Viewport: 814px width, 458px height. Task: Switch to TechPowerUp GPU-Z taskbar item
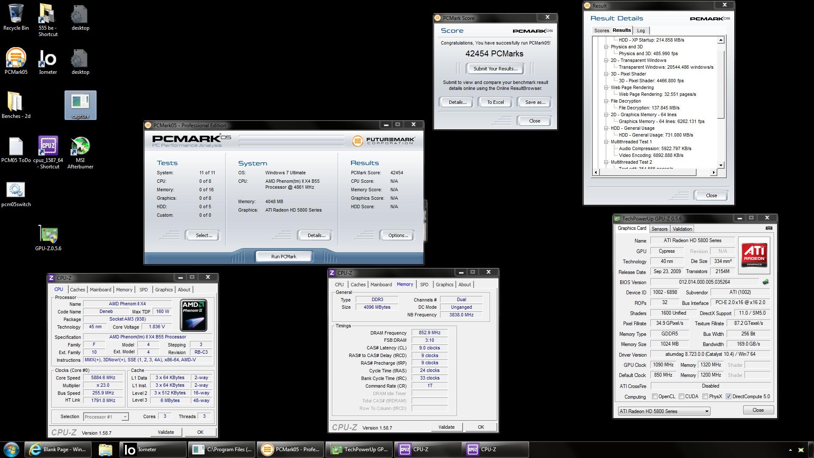(359, 450)
